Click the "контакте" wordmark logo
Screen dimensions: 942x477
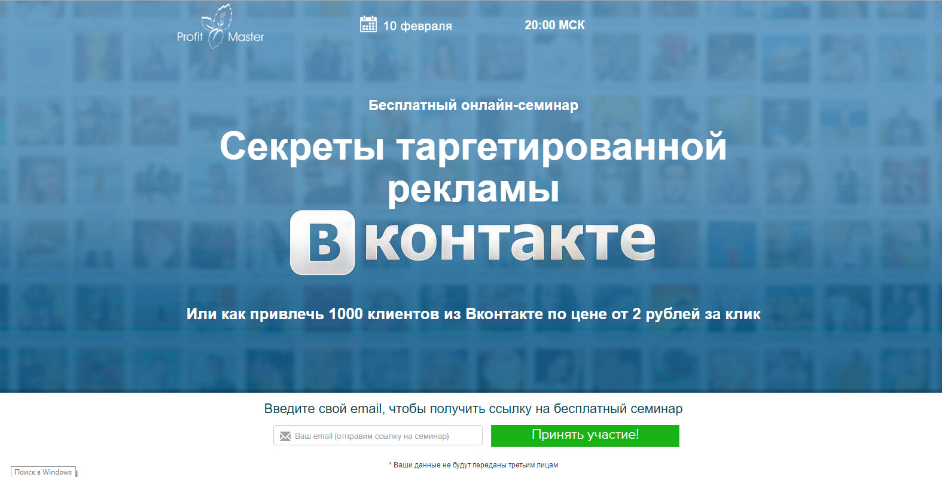click(x=510, y=241)
